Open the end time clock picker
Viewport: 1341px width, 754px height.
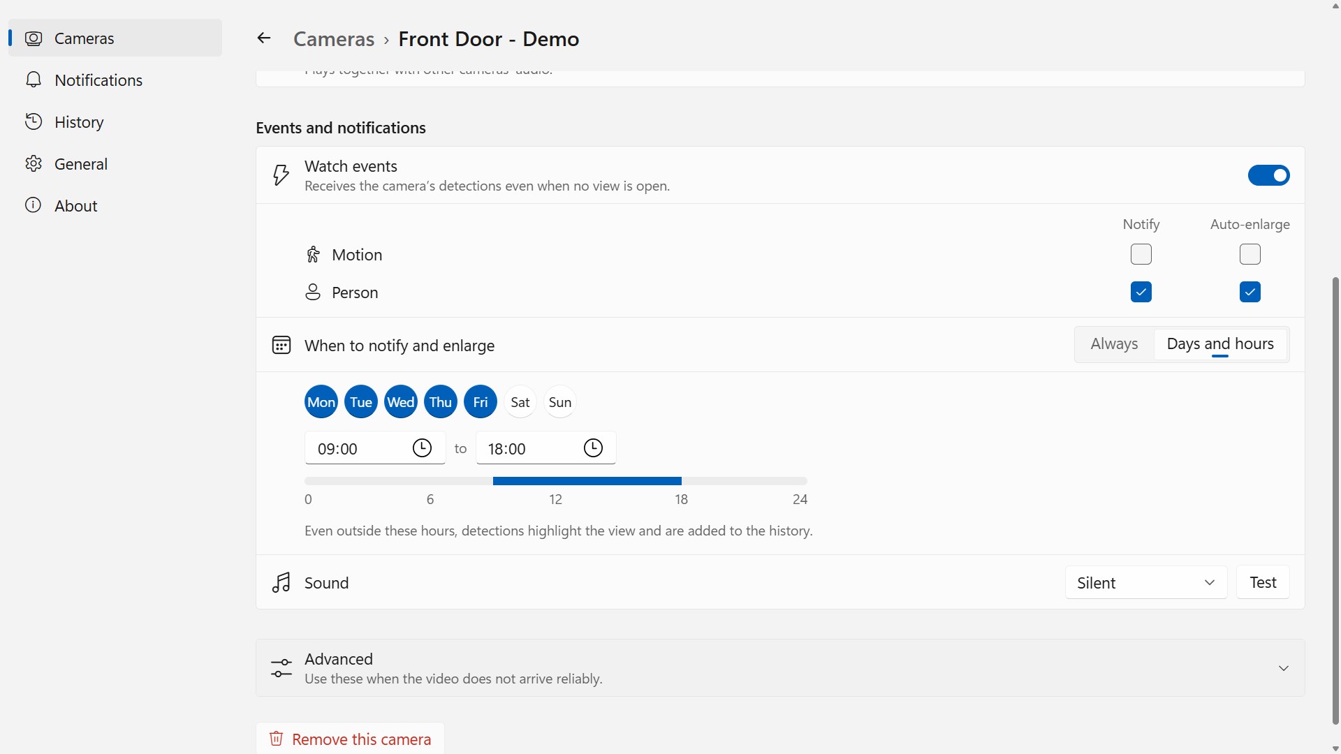pyautogui.click(x=593, y=448)
